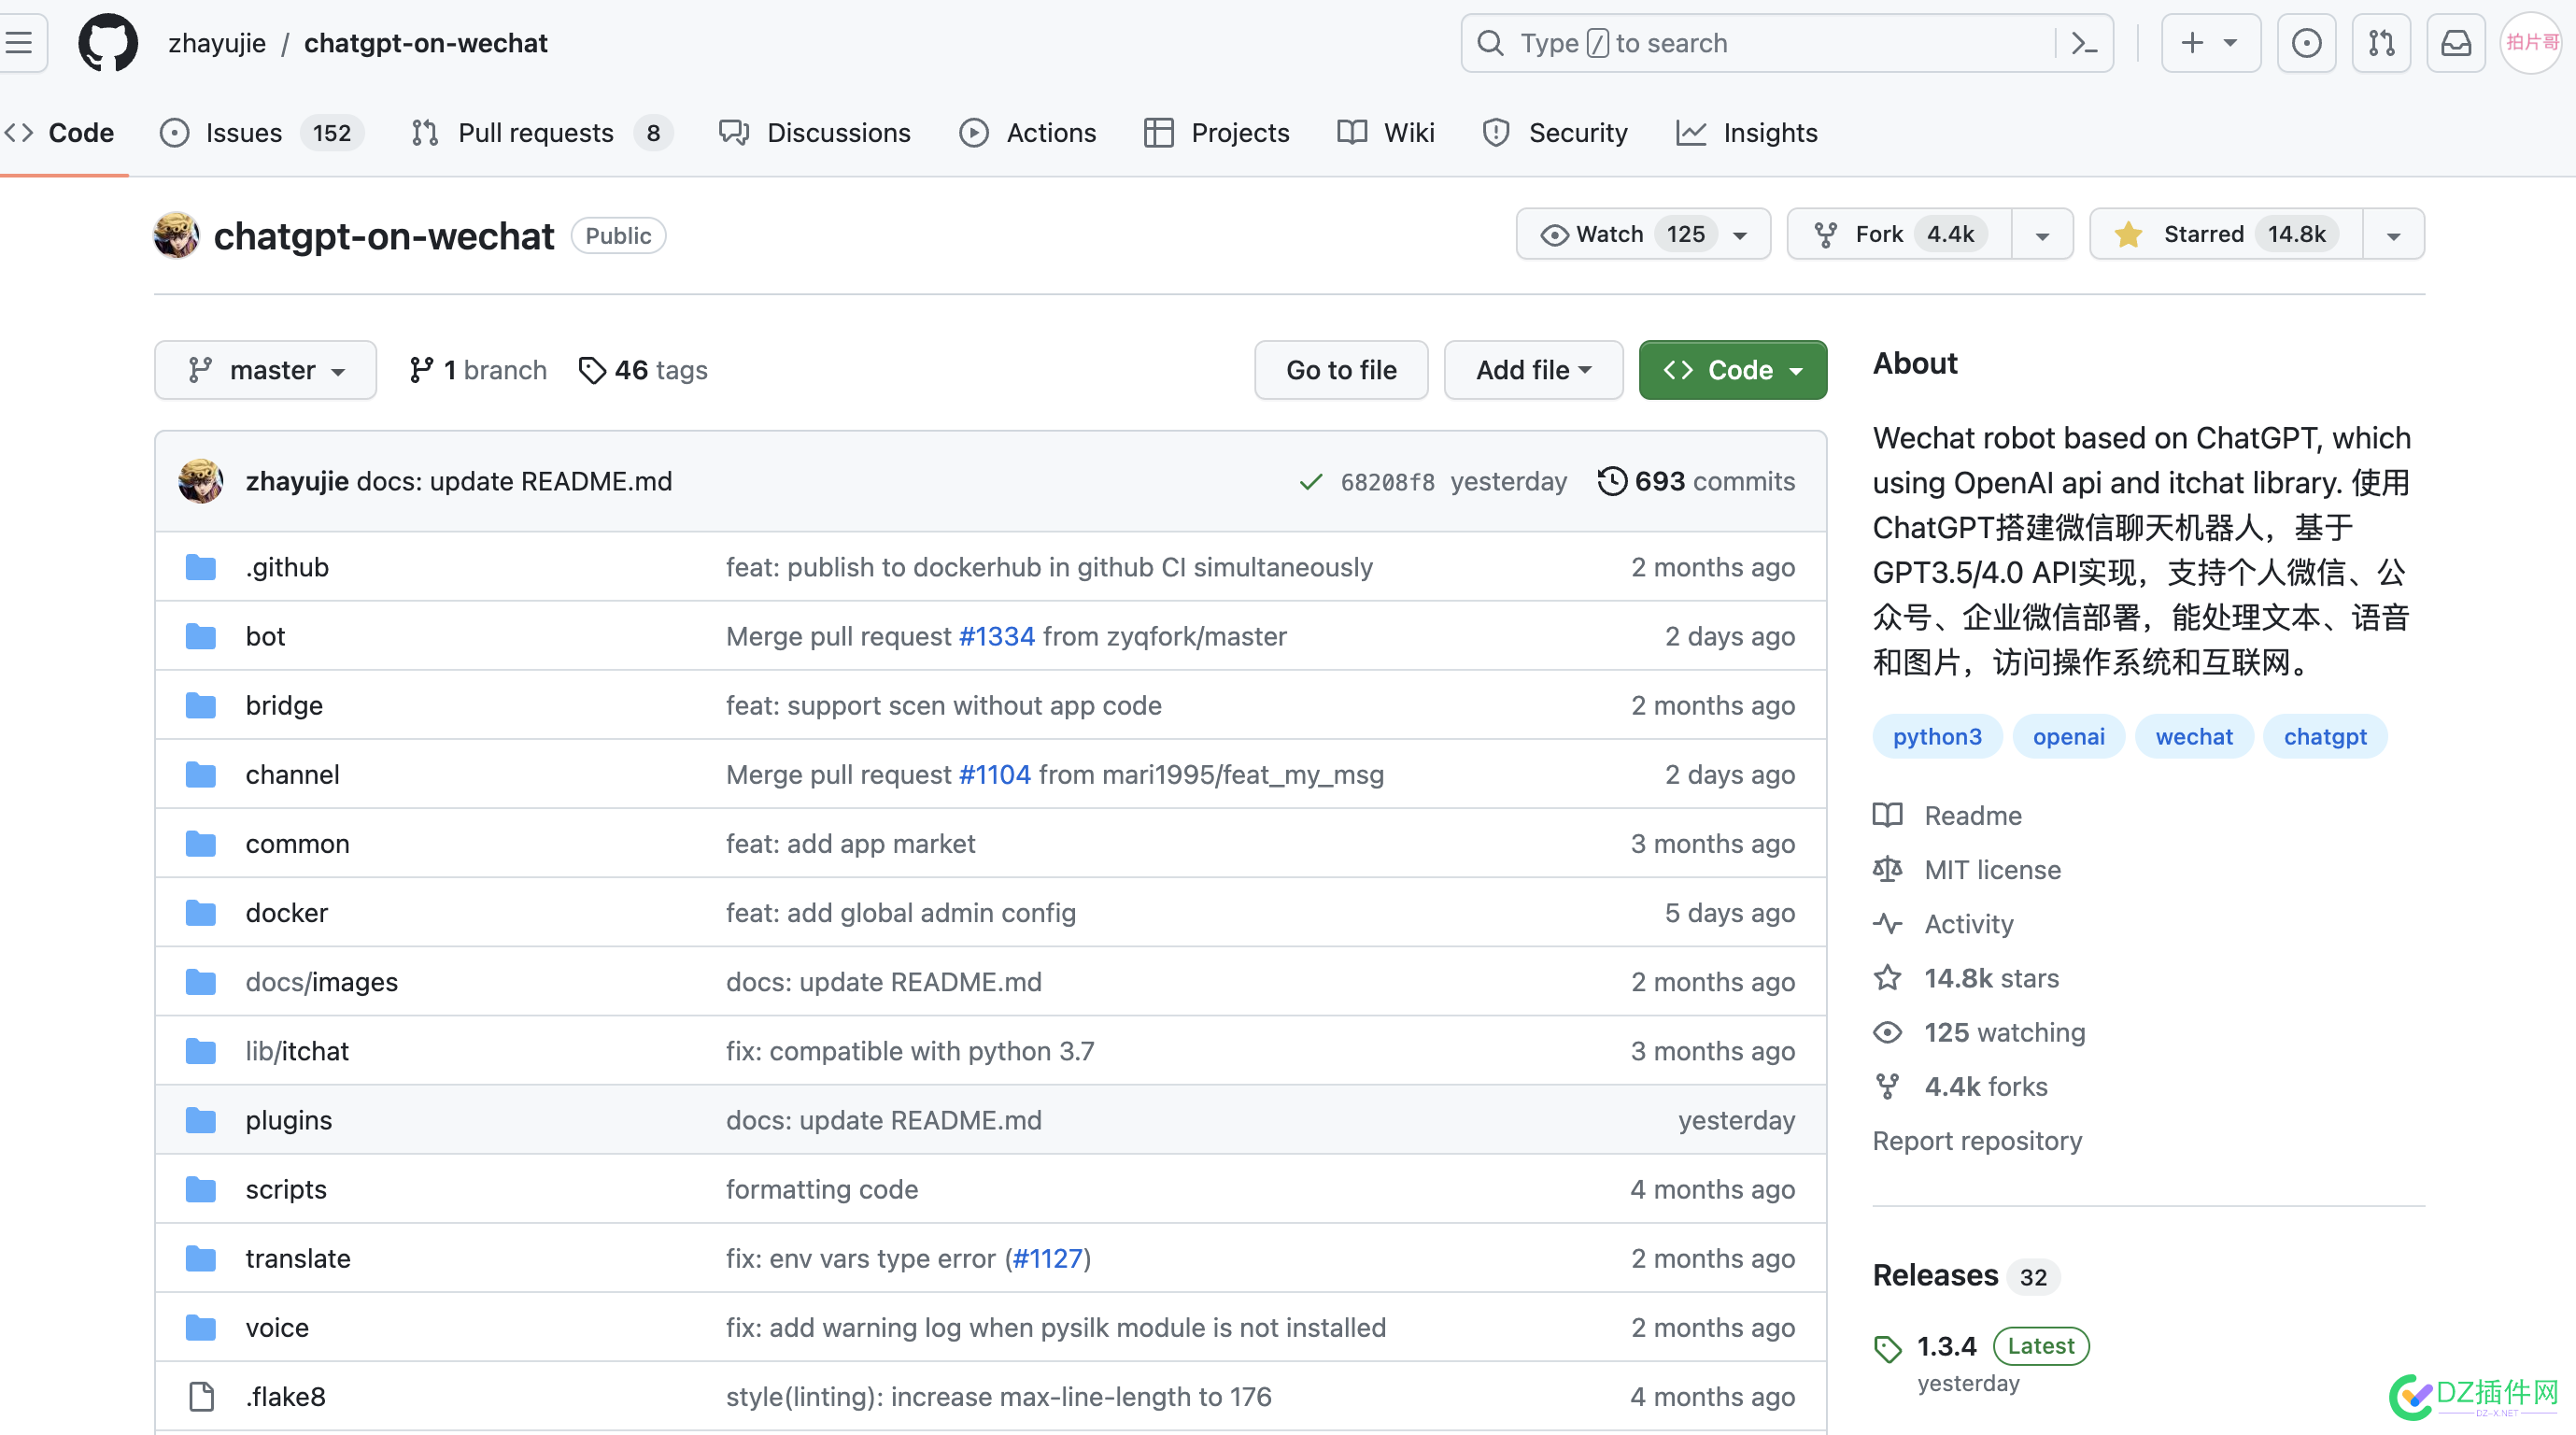Screen dimensions: 2576x1435
Task: Select the wechat topic tag
Action: [x=2194, y=736]
